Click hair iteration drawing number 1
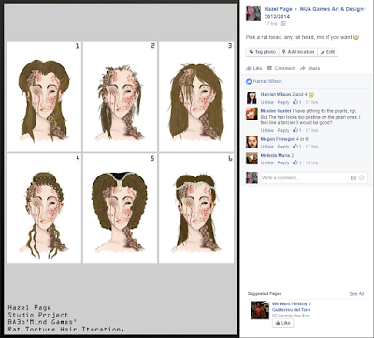Screen dimensions: 374x338 point(44,97)
